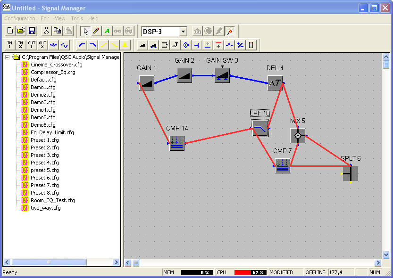Click the red CPU usage bar

[x=251, y=272]
